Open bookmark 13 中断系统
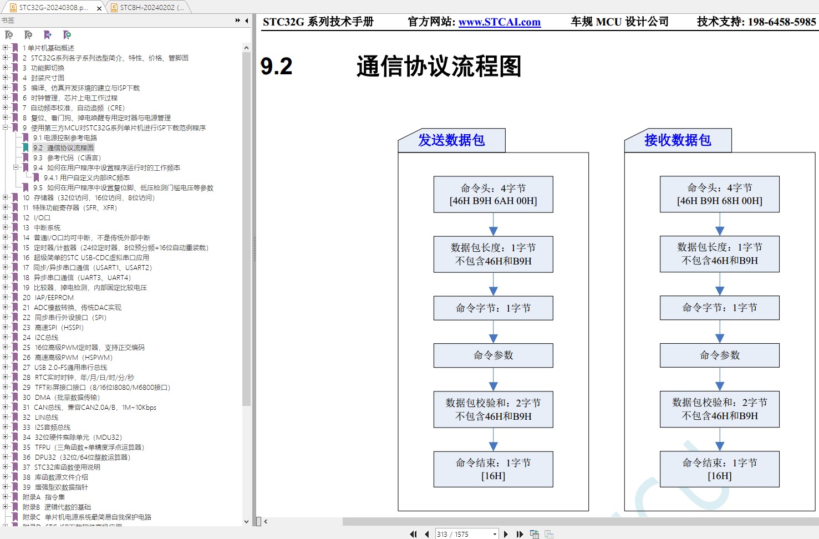 tap(42, 227)
